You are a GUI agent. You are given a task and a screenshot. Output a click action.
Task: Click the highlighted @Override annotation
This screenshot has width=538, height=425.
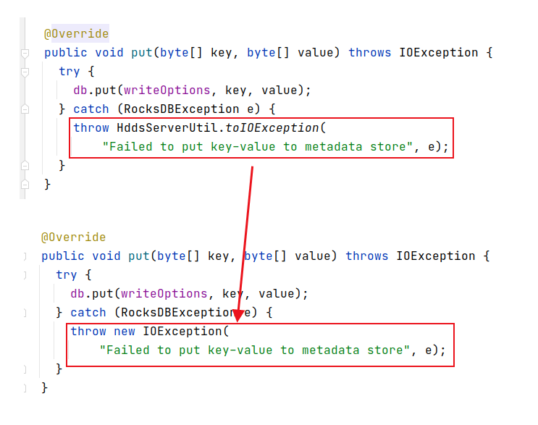coord(77,33)
